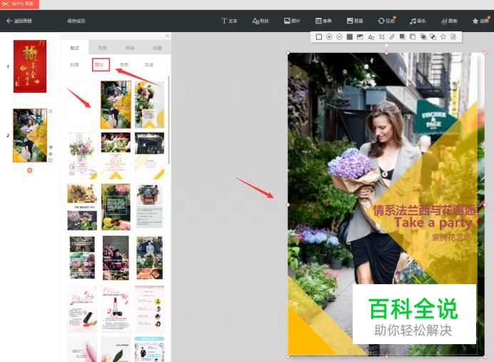Select the crop icon in floating toolbar
494x362 pixels.
[x=381, y=37]
